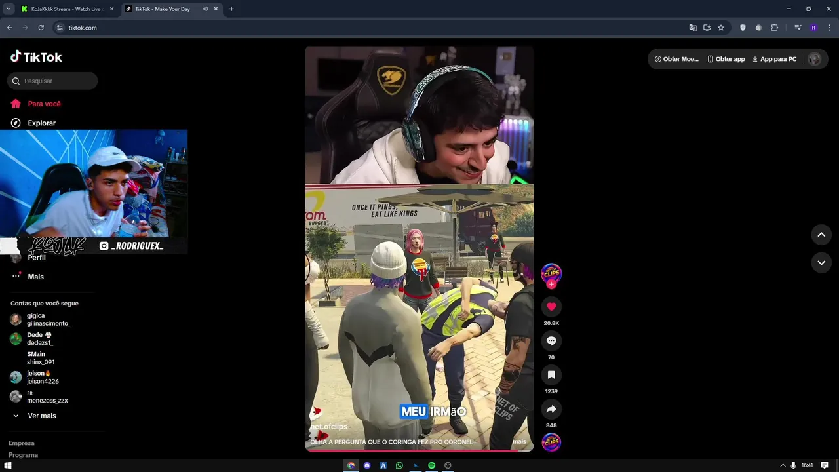This screenshot has width=839, height=472.
Task: Expand followed accounts with Ver mais
Action: (x=34, y=416)
